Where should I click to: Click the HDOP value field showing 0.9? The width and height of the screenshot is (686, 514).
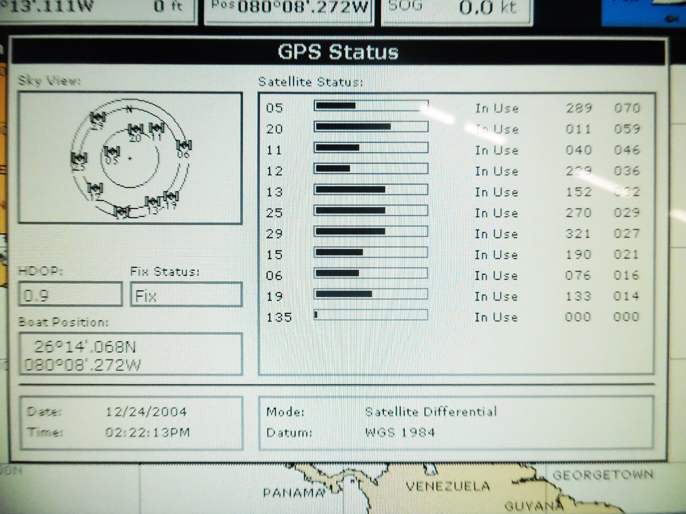click(x=71, y=294)
